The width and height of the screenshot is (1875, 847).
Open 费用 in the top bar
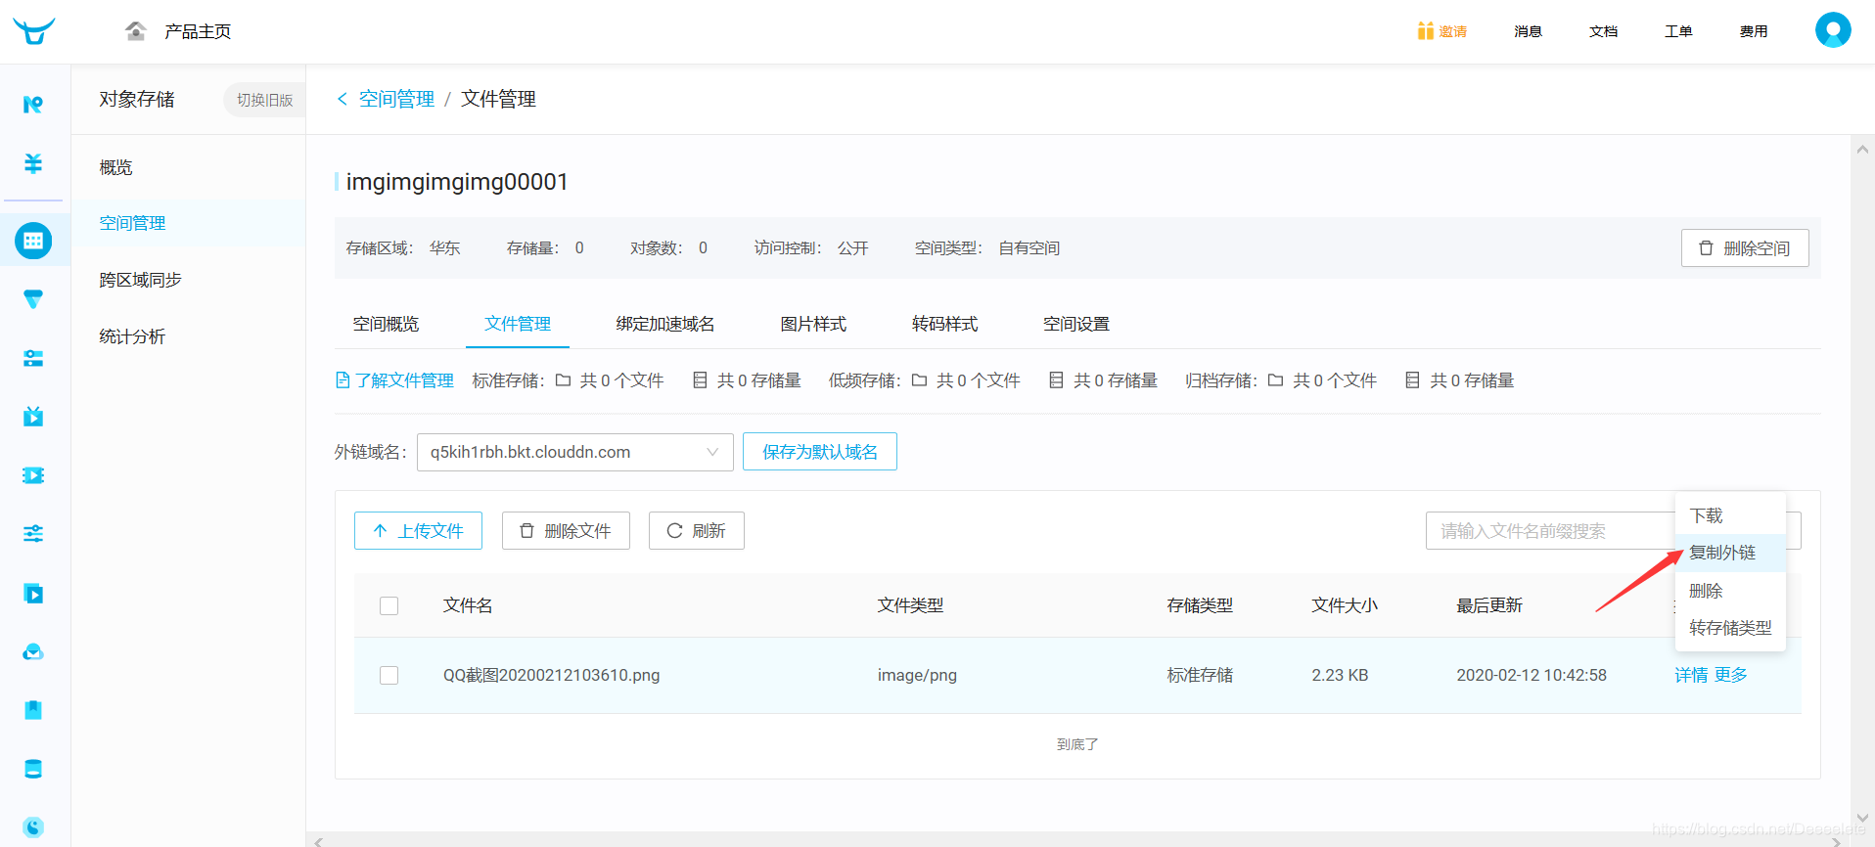1754,31
